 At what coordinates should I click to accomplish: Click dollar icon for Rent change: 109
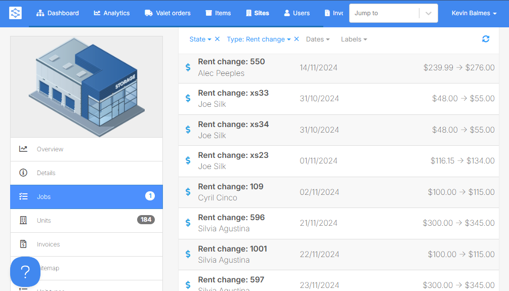pos(188,192)
